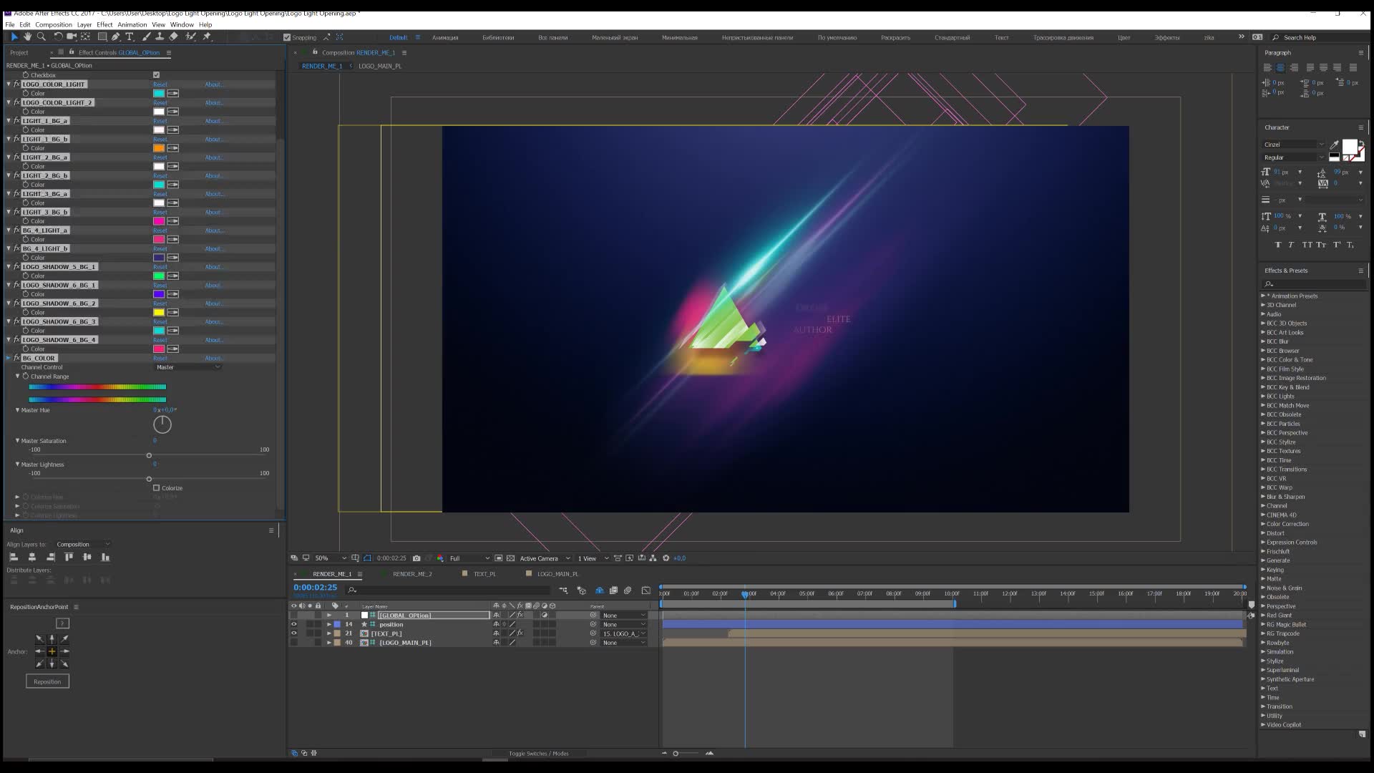The width and height of the screenshot is (1374, 773).
Task: Open the timeline Graph Editor
Action: pos(646,590)
